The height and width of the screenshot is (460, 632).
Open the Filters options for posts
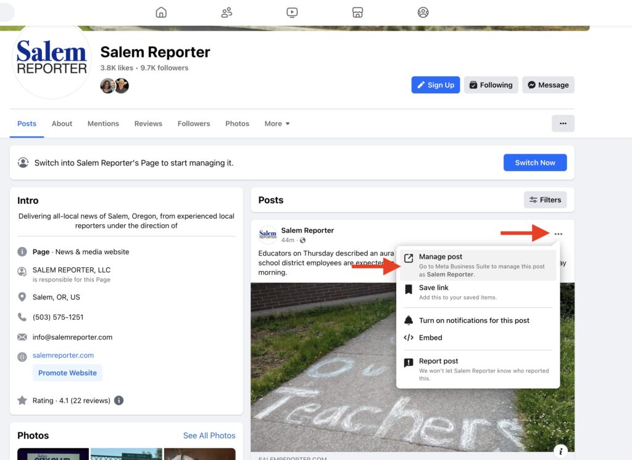pyautogui.click(x=545, y=200)
